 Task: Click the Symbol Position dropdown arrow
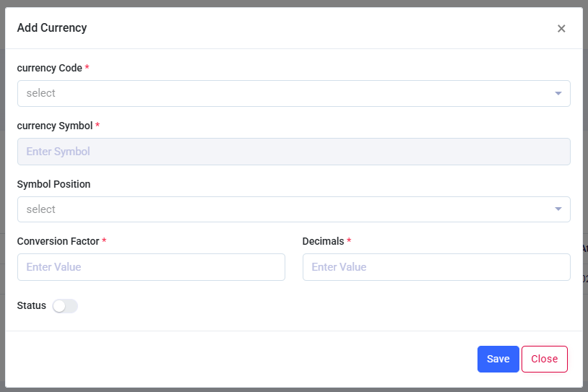point(558,209)
